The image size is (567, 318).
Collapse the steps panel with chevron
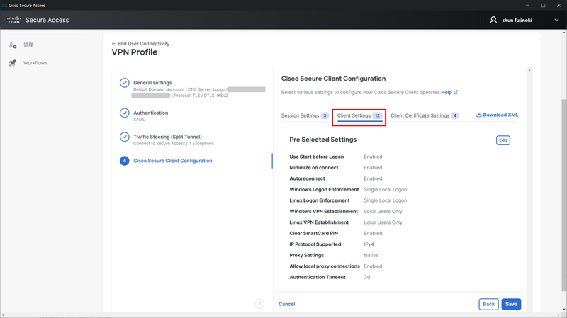pos(259,304)
